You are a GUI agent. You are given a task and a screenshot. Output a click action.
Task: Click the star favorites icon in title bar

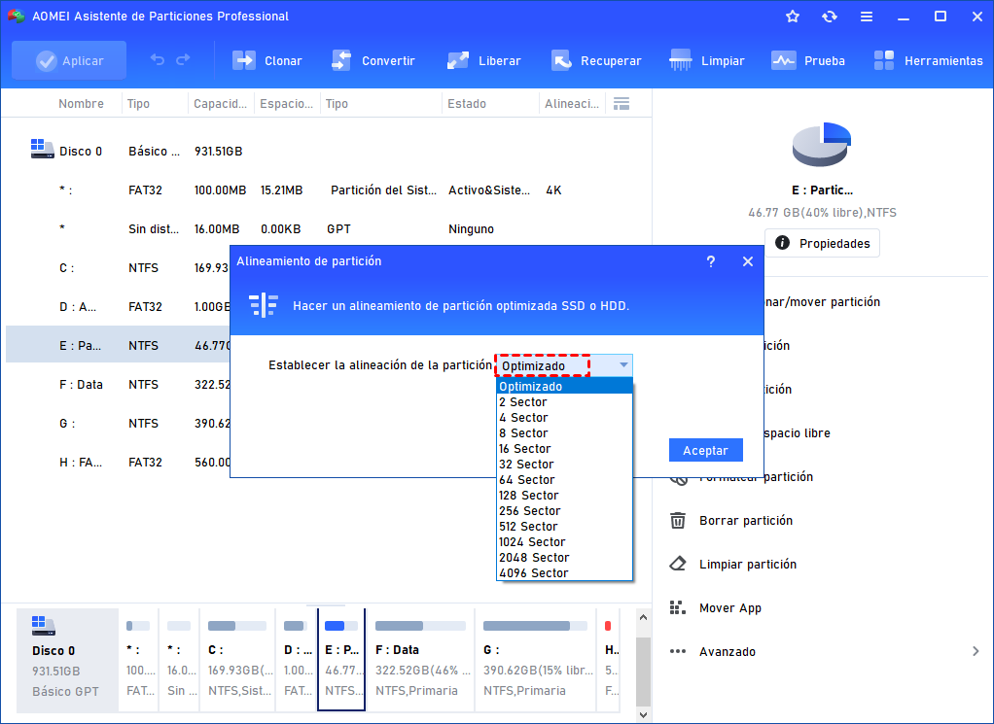(793, 17)
